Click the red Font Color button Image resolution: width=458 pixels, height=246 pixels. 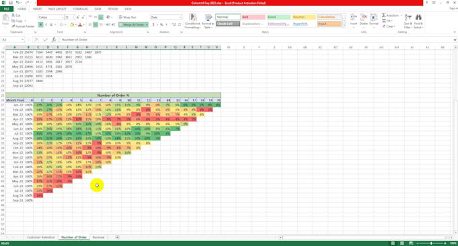(80, 25)
